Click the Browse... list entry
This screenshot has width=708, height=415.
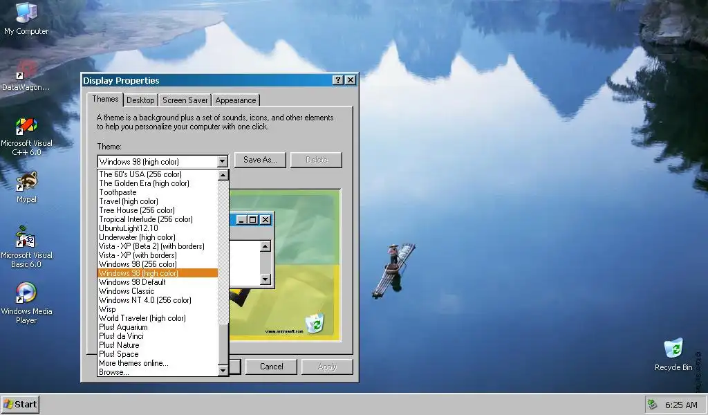tap(158, 373)
